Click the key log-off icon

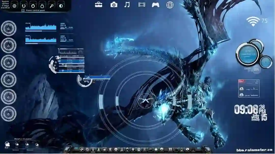point(51,6)
